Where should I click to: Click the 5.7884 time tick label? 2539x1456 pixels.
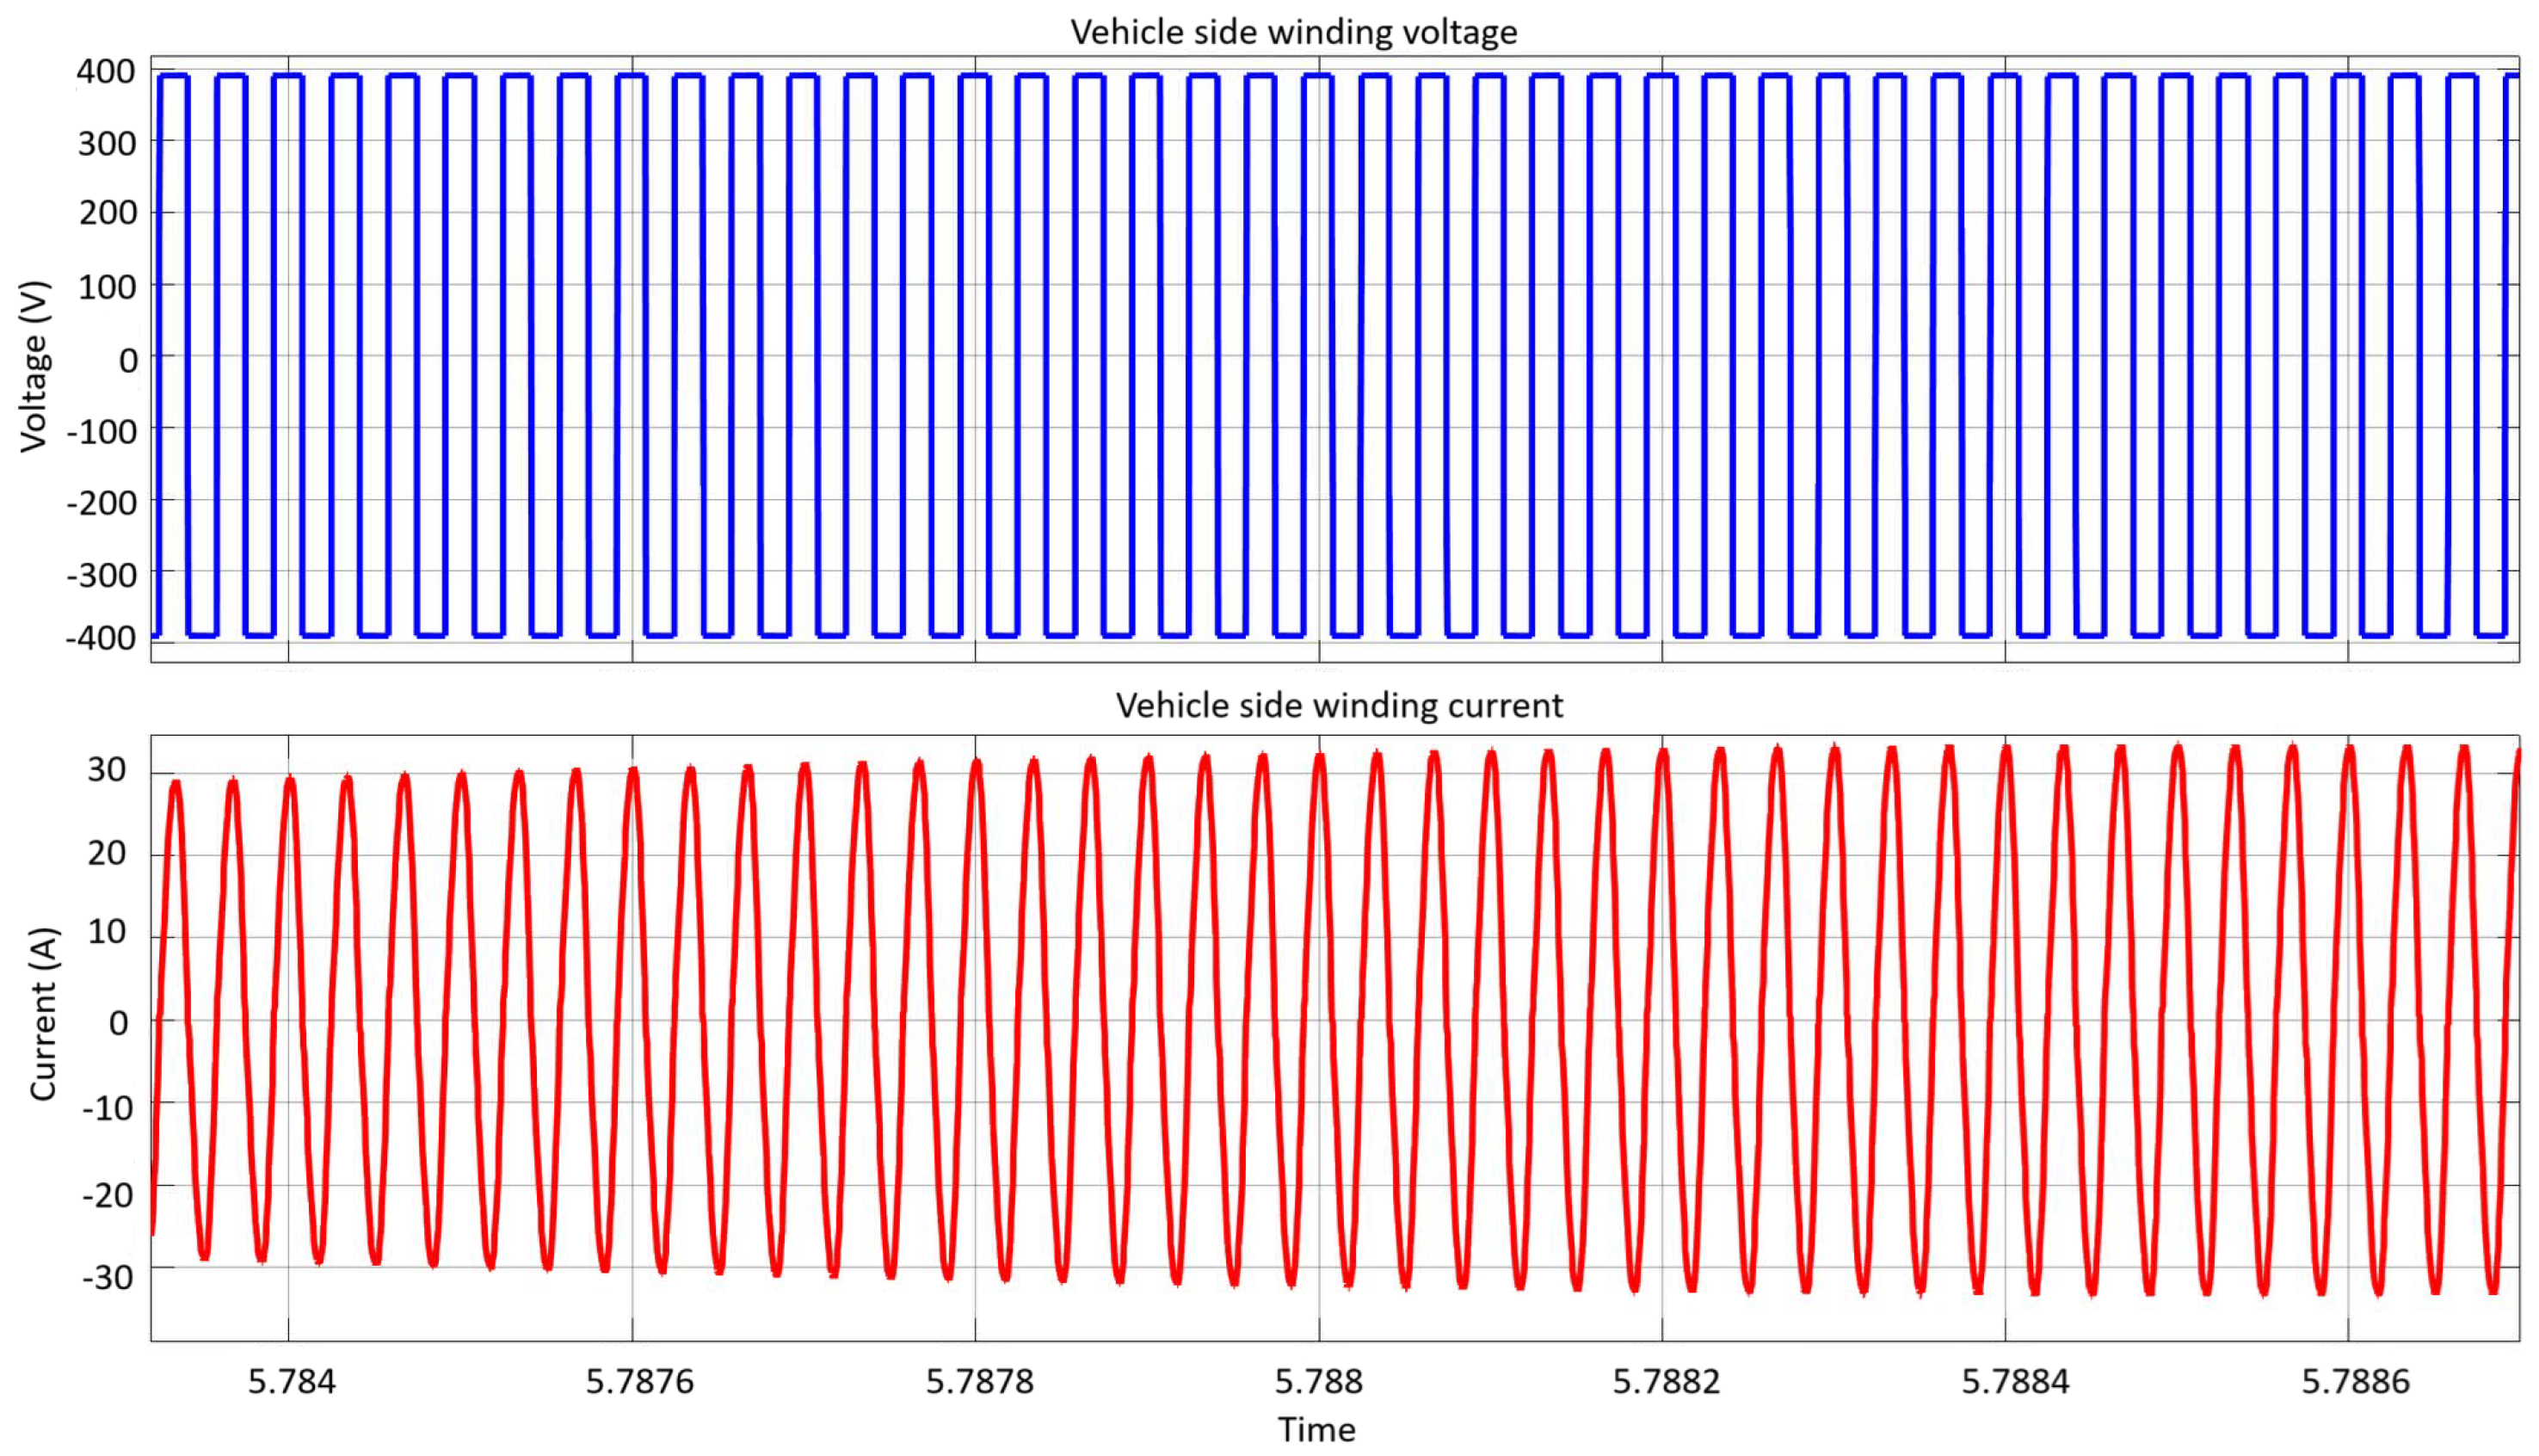[x=2014, y=1382]
